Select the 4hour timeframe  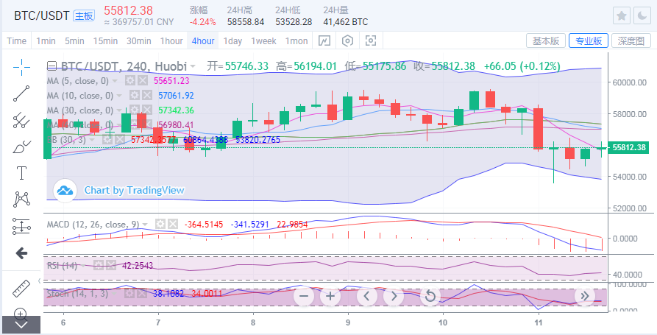click(x=203, y=41)
